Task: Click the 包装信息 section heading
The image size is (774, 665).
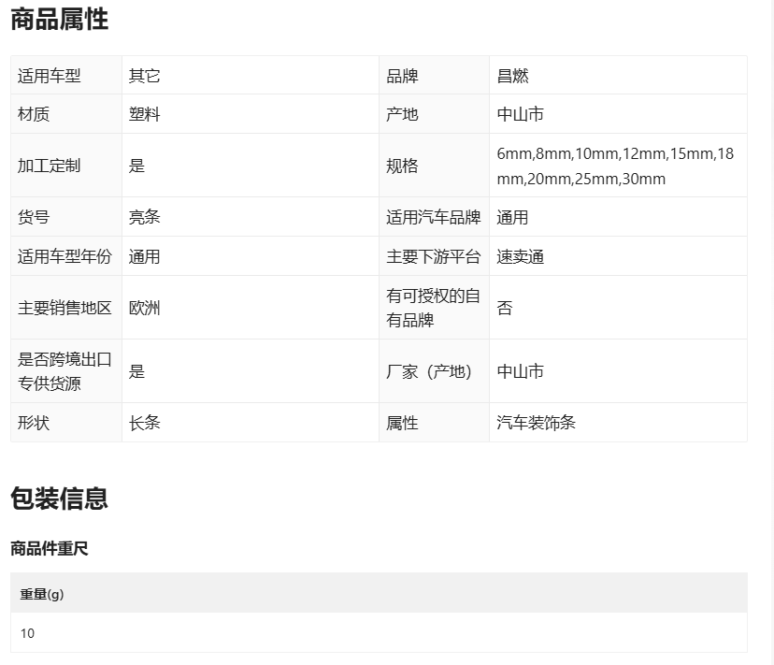Action: click(59, 498)
